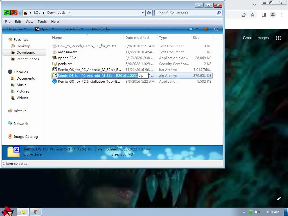Click the Chrome share page icon

point(244,15)
